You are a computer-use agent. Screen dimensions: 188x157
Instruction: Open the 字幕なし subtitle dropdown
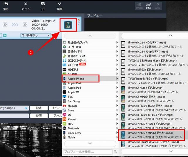coord(36,35)
